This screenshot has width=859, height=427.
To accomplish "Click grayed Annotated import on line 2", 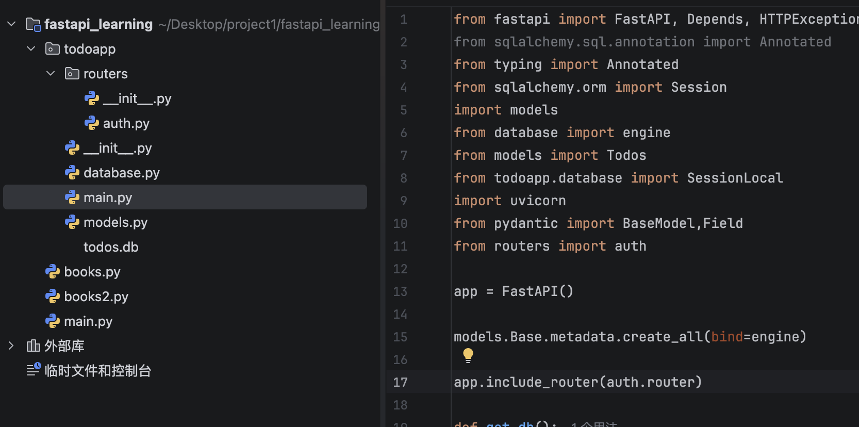I will click(x=795, y=42).
